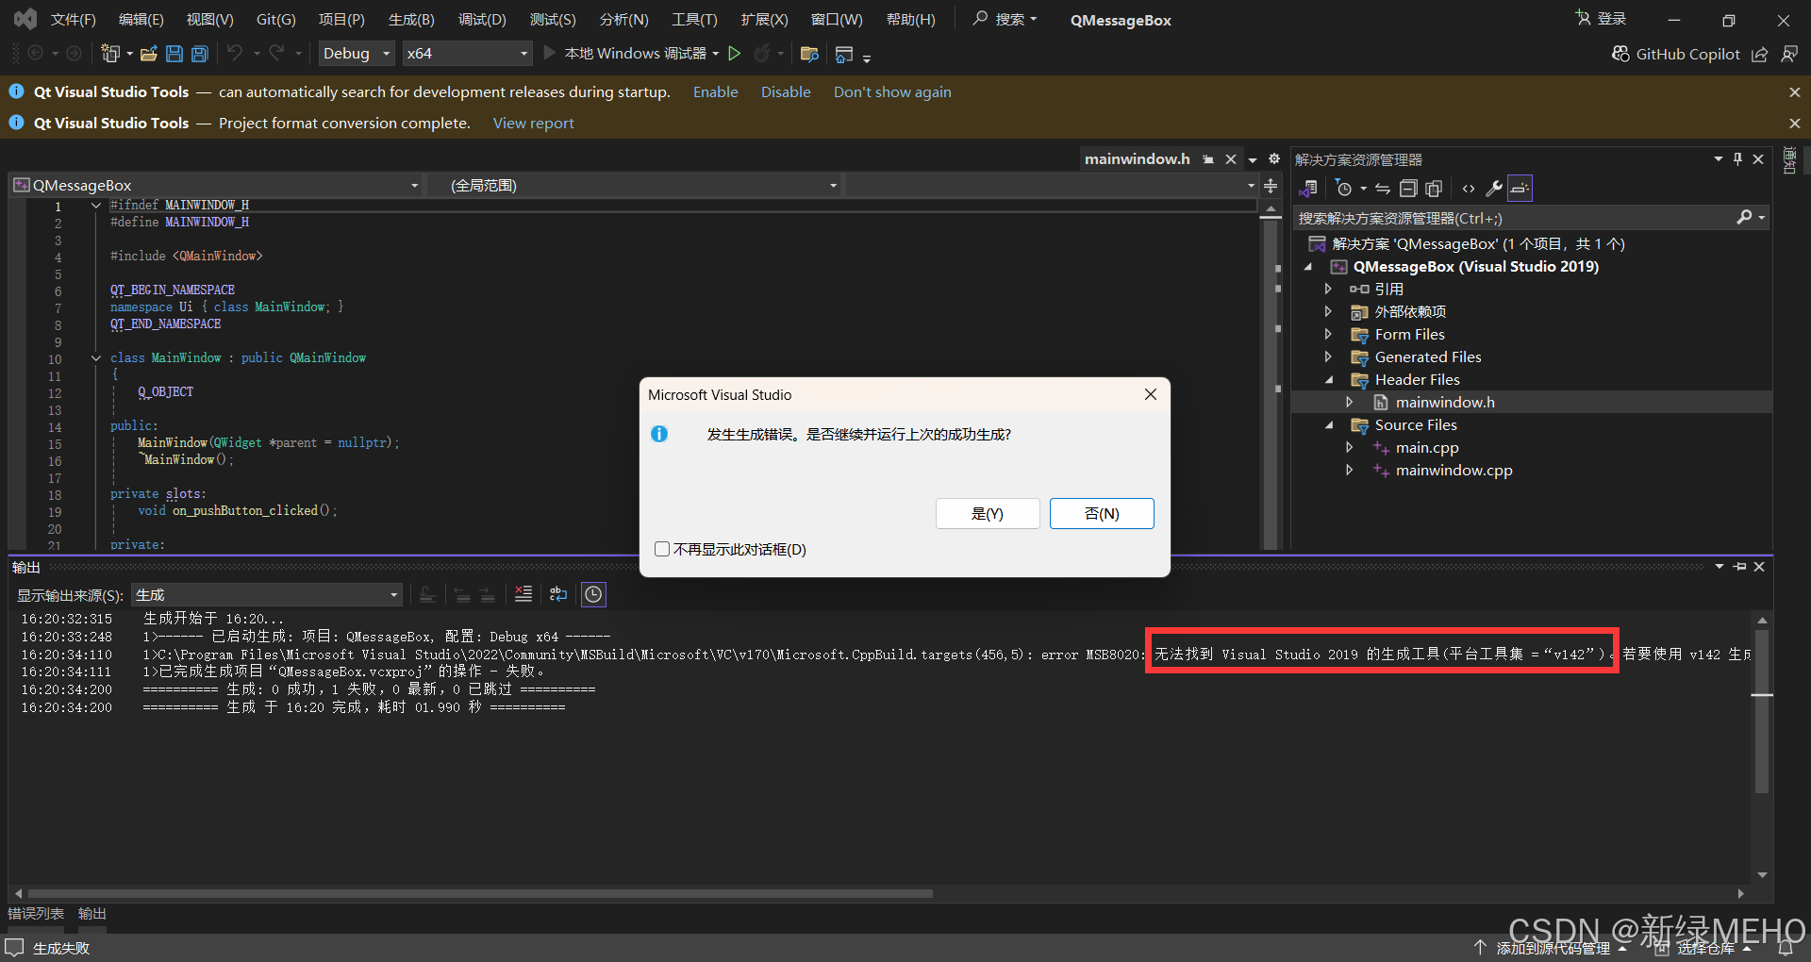The width and height of the screenshot is (1811, 962).
Task: Open the 生成(B) menu
Action: pyautogui.click(x=411, y=20)
